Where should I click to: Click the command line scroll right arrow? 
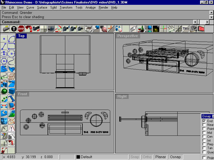point(207,22)
